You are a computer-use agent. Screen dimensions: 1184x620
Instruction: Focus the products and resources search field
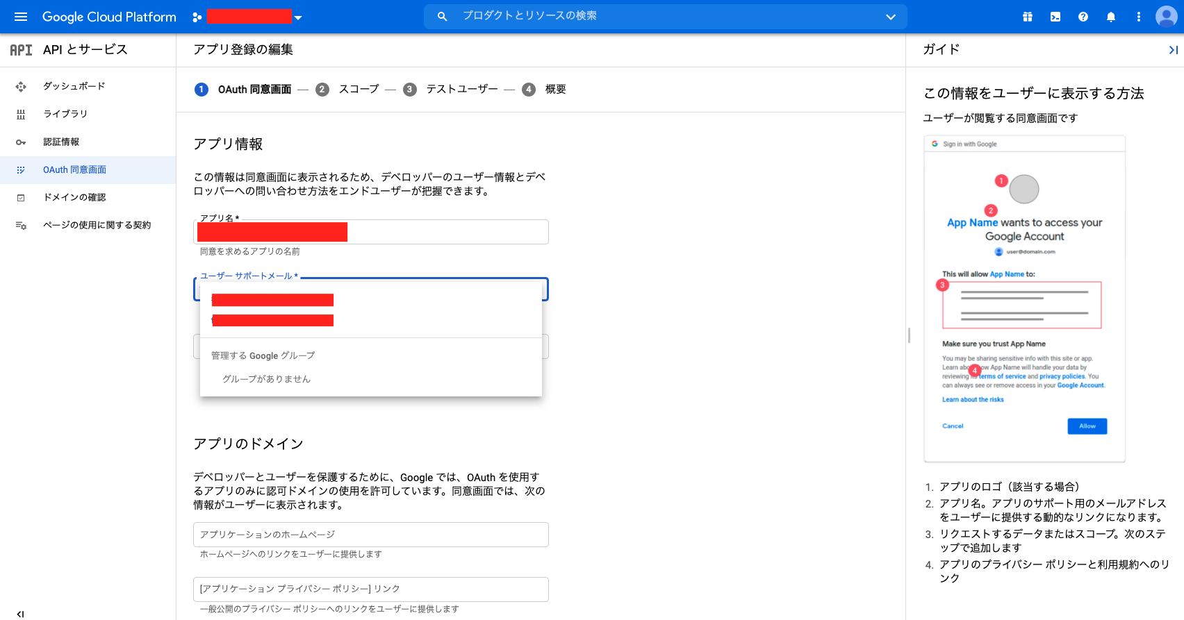666,16
